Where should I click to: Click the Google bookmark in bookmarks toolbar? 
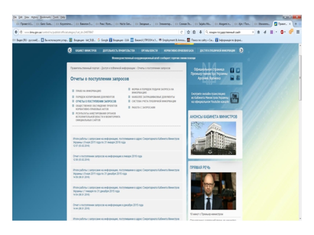[103, 40]
